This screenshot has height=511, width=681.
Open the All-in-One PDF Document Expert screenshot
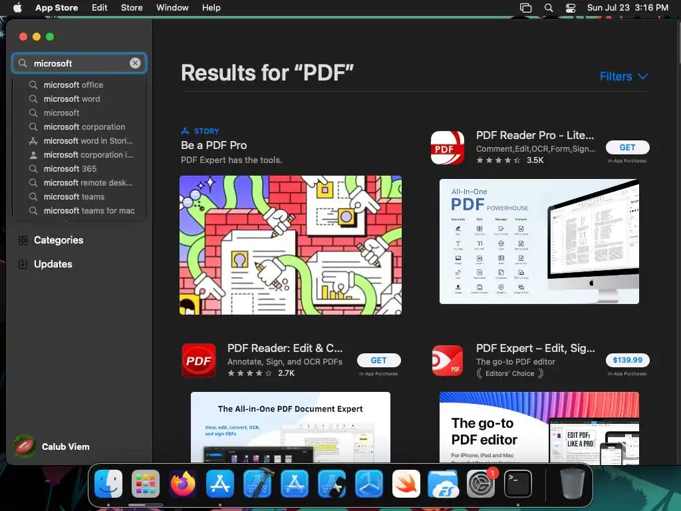pyautogui.click(x=291, y=427)
